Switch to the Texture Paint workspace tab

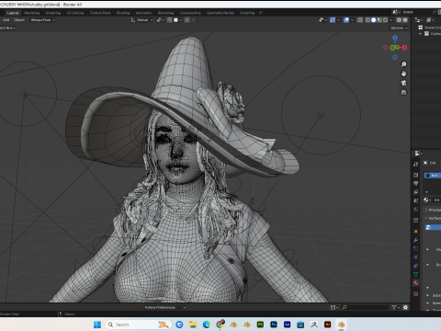100,13
